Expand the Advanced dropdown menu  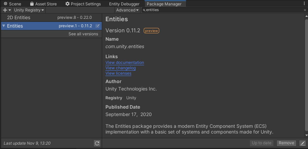click(127, 10)
